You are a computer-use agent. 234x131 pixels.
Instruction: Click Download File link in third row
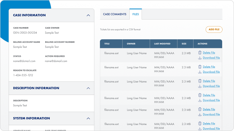coord(211,86)
